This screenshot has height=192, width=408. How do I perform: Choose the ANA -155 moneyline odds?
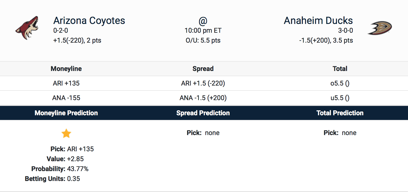pyautogui.click(x=66, y=98)
